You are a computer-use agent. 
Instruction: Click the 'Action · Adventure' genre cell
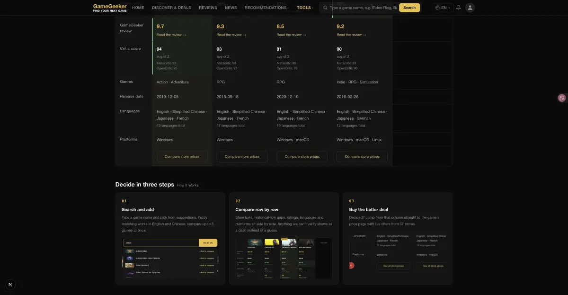pos(173,82)
